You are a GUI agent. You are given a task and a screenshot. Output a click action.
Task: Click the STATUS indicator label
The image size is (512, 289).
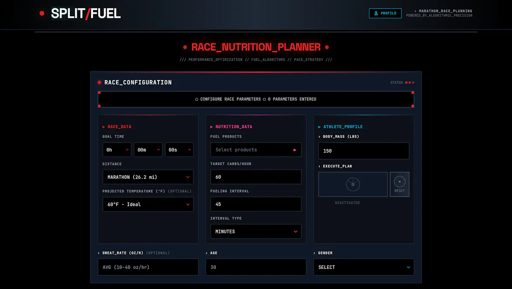[396, 82]
